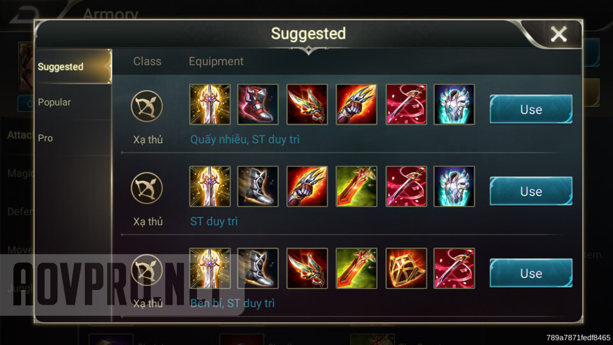Open the Popular builds tab

click(54, 102)
